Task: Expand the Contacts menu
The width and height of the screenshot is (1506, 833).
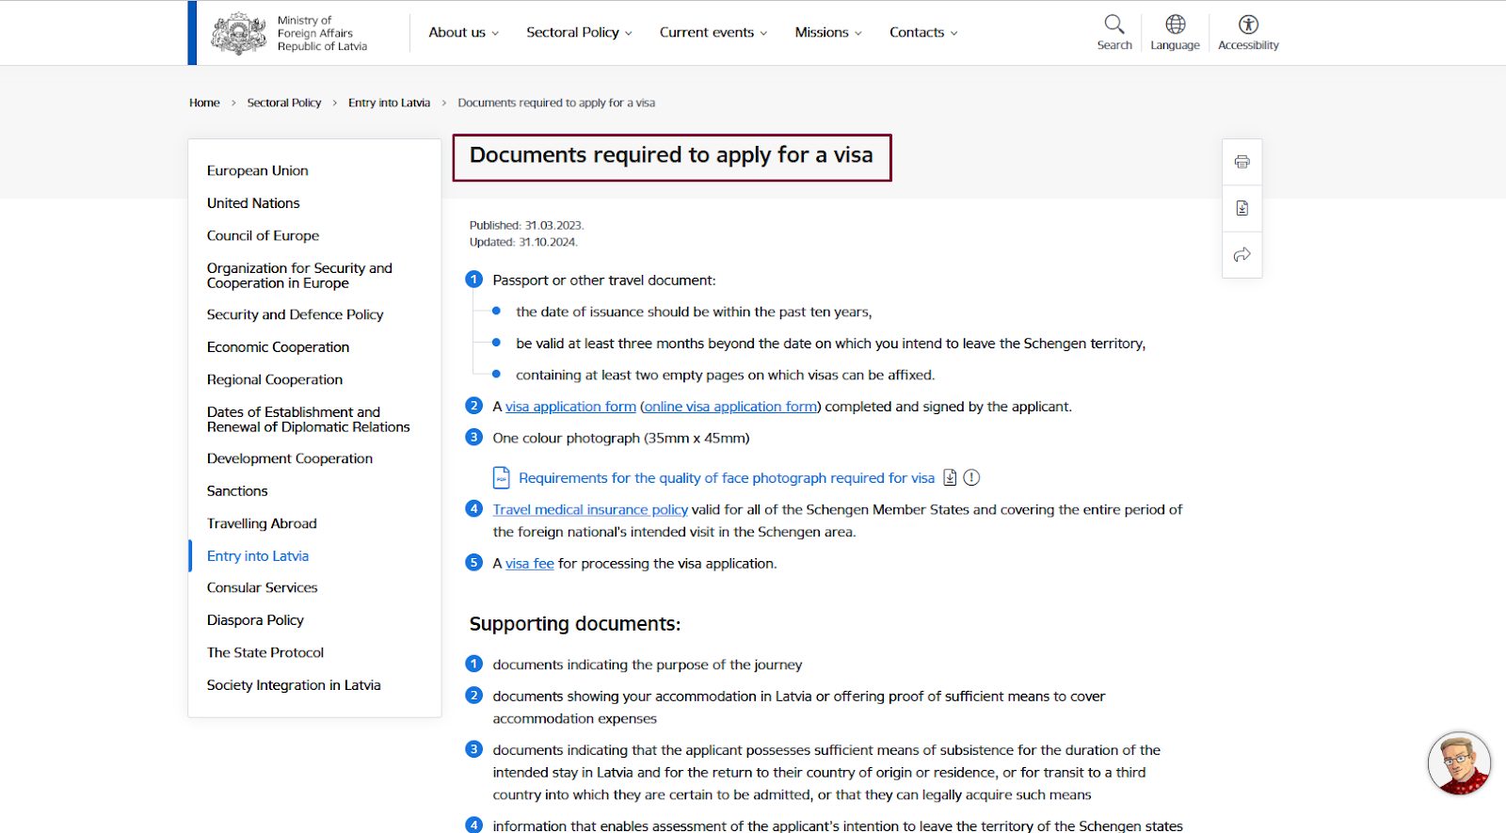Action: [923, 32]
